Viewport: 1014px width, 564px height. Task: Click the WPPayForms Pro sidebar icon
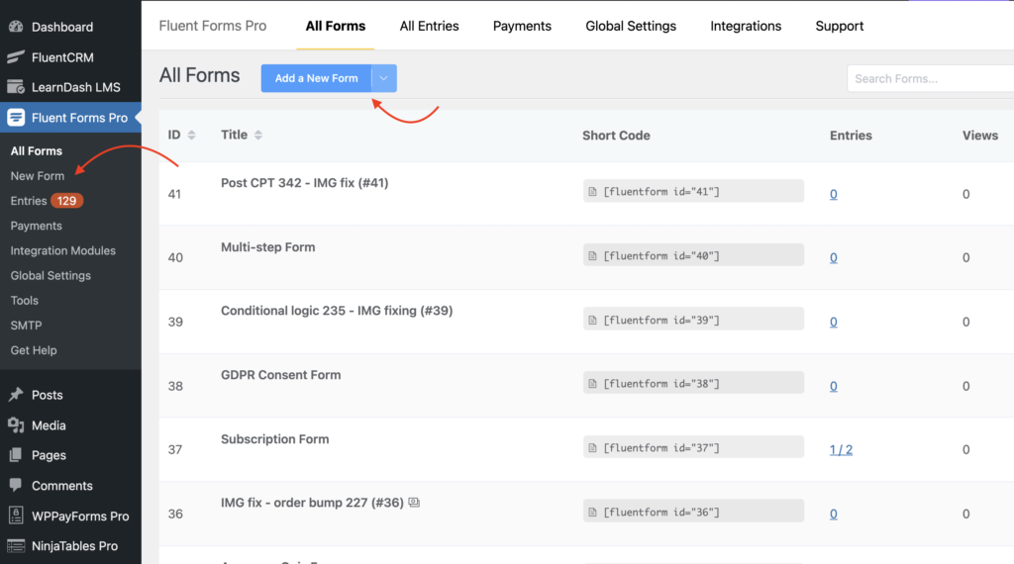click(16, 516)
